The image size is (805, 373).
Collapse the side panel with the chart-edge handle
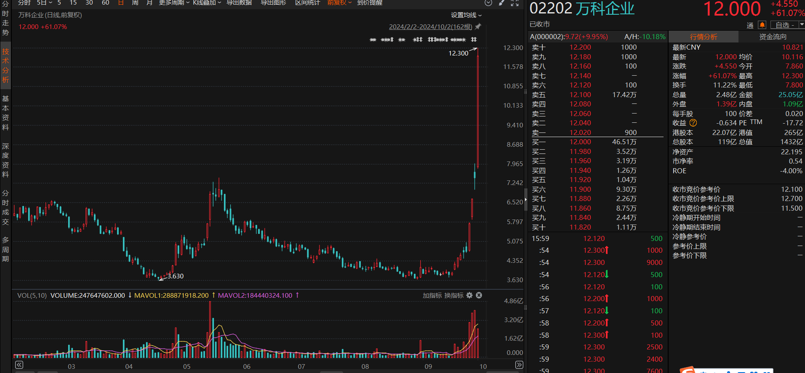click(525, 200)
